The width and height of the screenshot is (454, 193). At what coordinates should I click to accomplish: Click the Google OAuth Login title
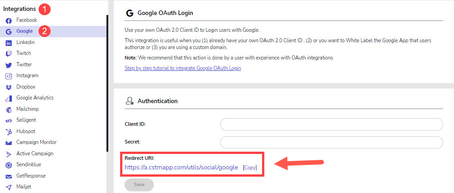(x=165, y=13)
